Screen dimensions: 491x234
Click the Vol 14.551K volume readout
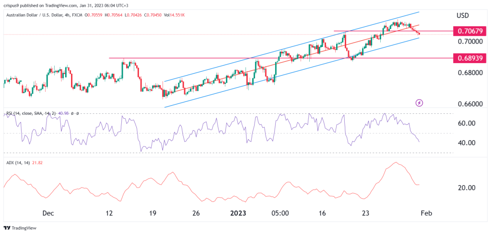(174, 15)
